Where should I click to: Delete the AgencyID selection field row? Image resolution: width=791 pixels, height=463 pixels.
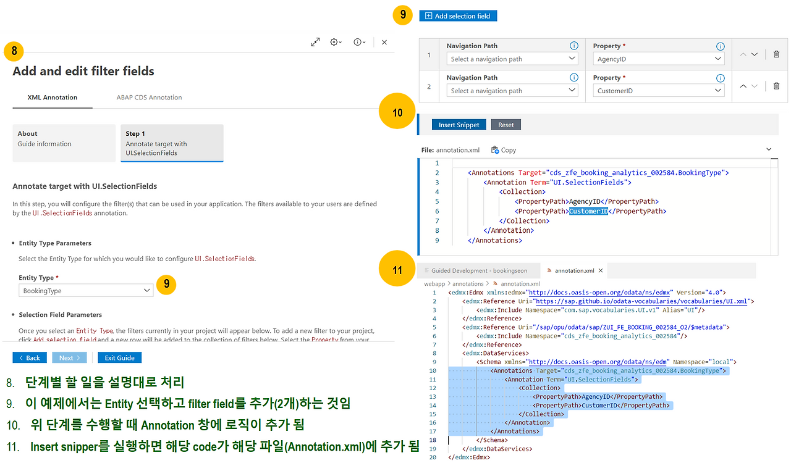pyautogui.click(x=776, y=54)
